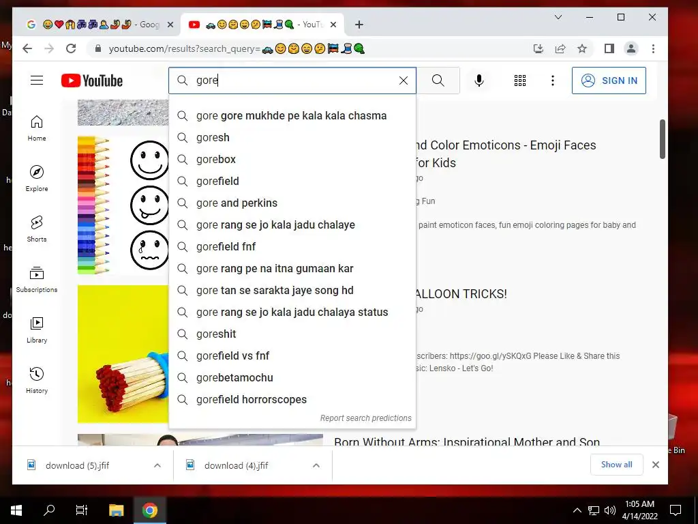Click Show all downloads button
The image size is (698, 524).
pos(616,464)
